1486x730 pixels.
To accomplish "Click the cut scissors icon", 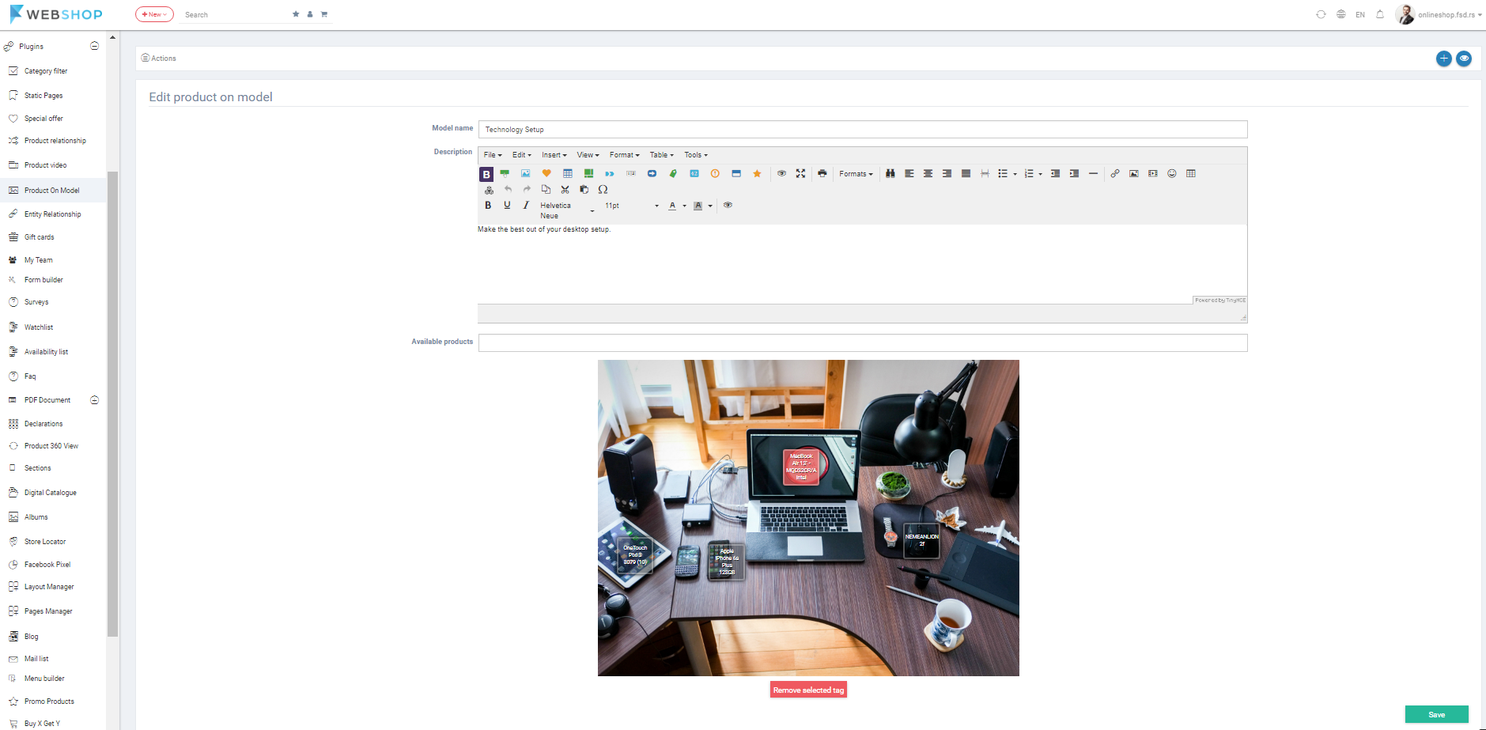I will 565,190.
